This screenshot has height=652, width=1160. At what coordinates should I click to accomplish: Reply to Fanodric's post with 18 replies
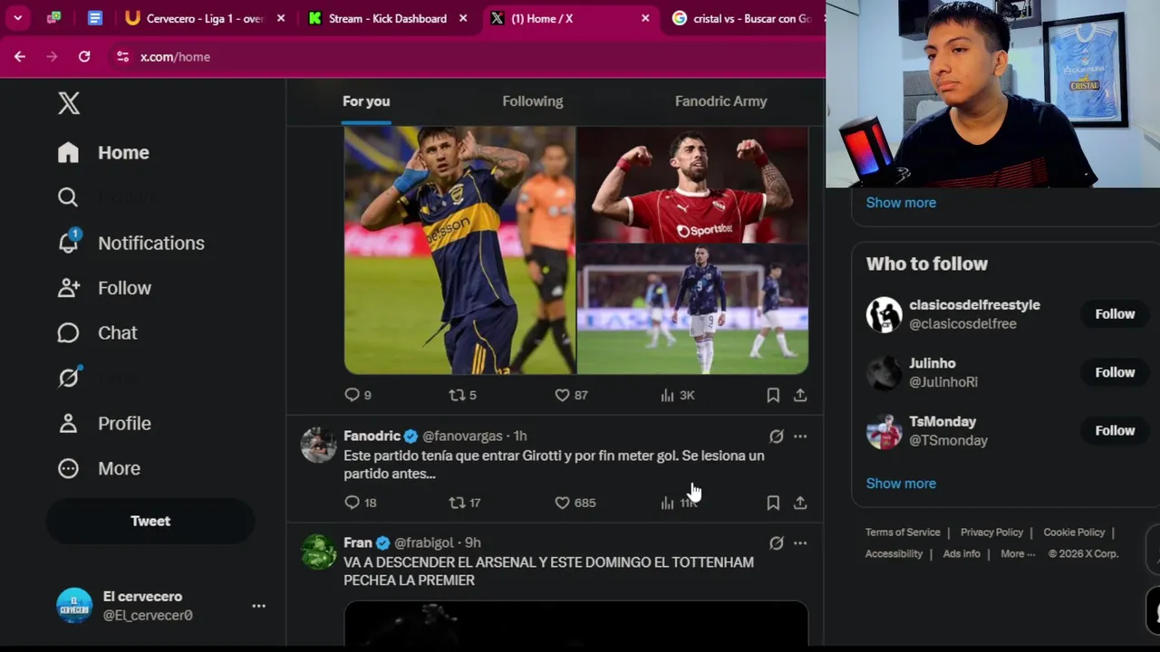click(x=361, y=503)
